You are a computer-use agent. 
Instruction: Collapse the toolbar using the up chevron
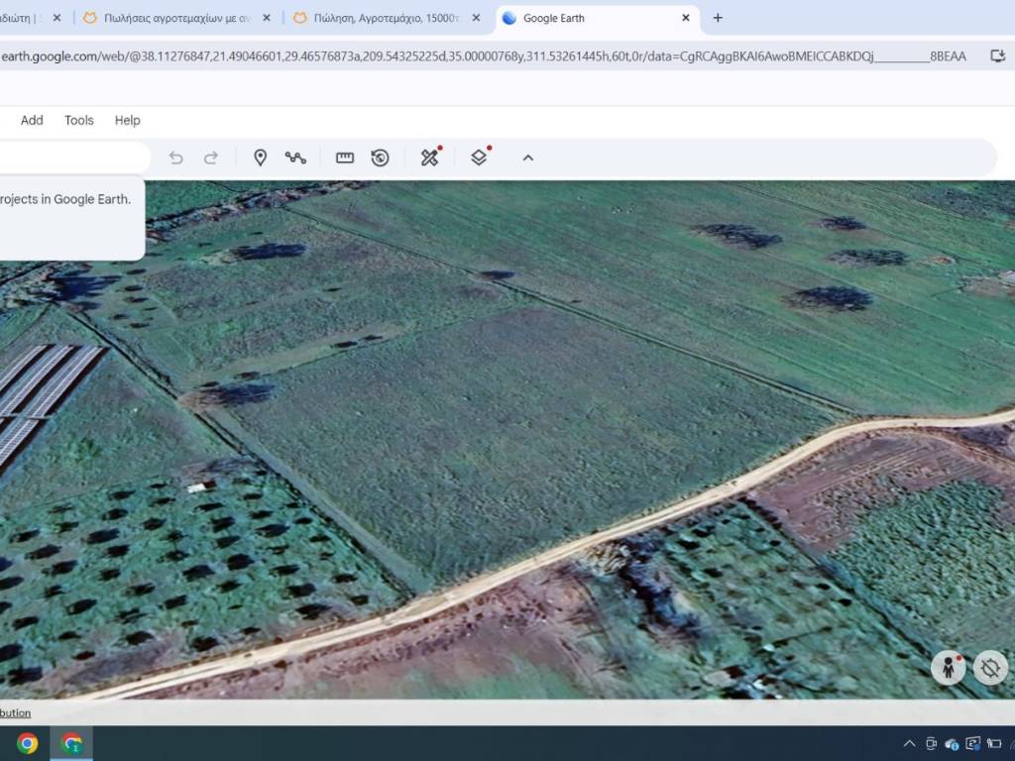click(x=528, y=158)
